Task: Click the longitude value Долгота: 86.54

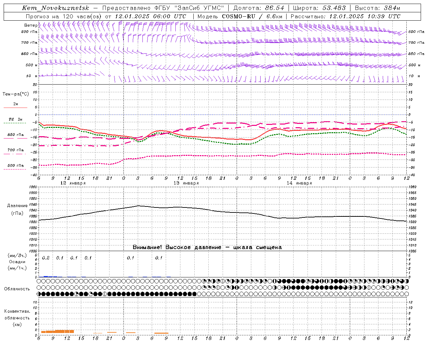Action: [x=259, y=8]
